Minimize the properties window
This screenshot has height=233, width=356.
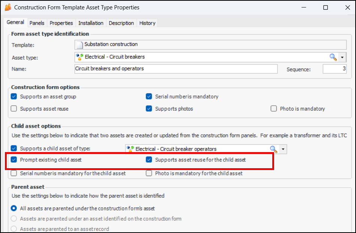tap(305, 7)
